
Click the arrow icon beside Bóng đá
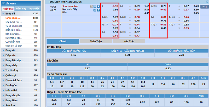[x=3, y=13]
